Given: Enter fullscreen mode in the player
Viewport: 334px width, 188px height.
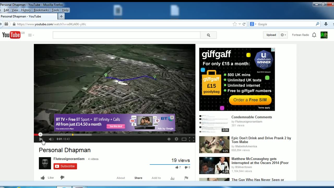Looking at the screenshot, I should 192,139.
